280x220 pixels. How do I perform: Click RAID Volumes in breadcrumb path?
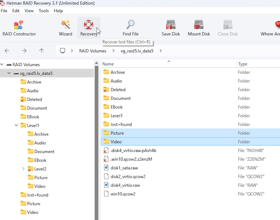pyautogui.click(x=93, y=51)
